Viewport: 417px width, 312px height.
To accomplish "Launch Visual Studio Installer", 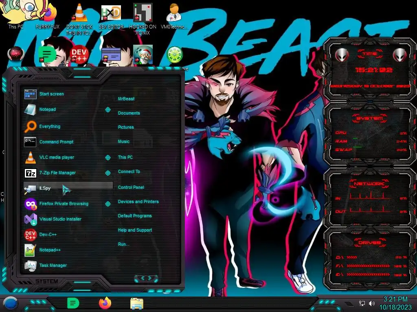I will click(x=68, y=219).
